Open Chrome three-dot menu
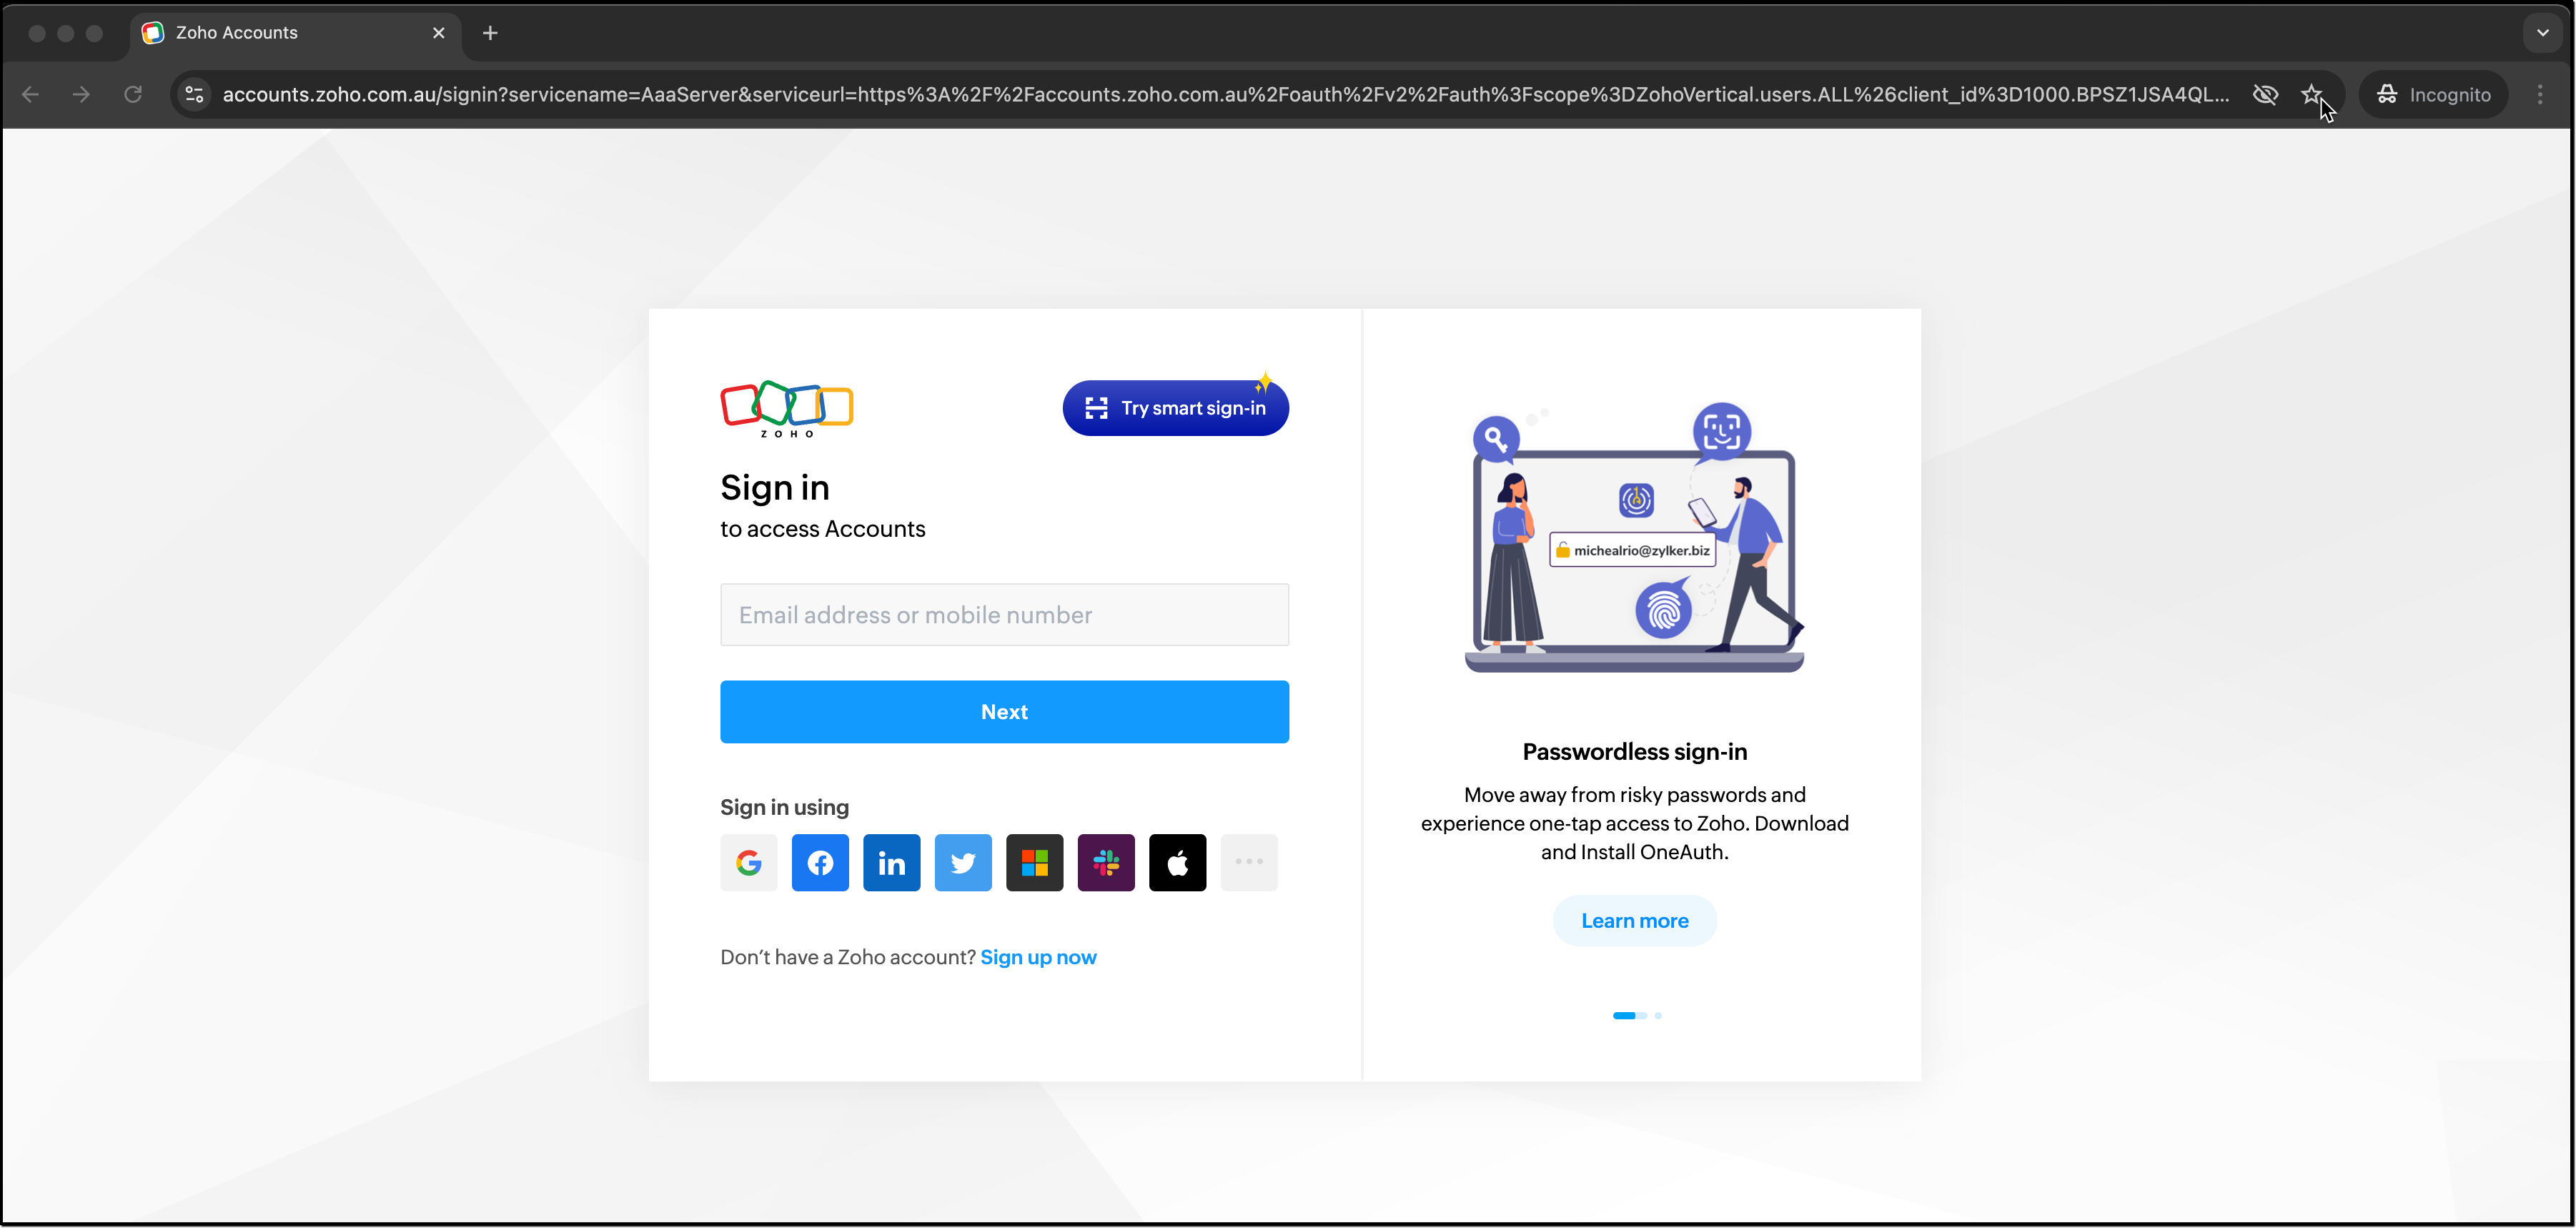2576x1228 pixels. pos(2540,94)
